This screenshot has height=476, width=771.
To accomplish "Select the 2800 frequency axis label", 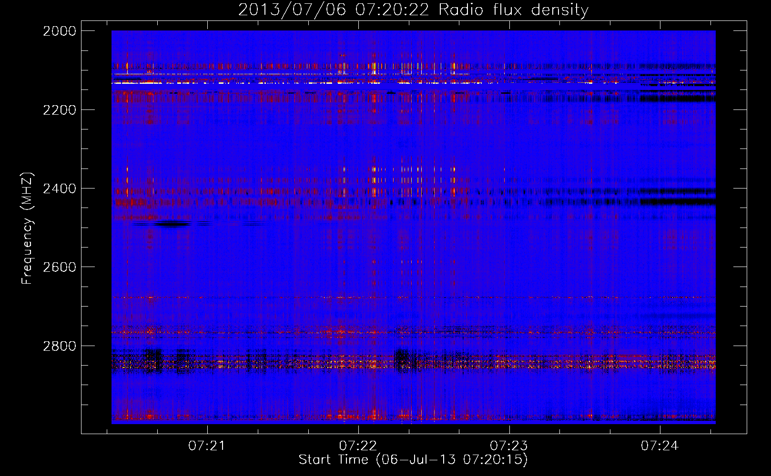I will pos(60,346).
